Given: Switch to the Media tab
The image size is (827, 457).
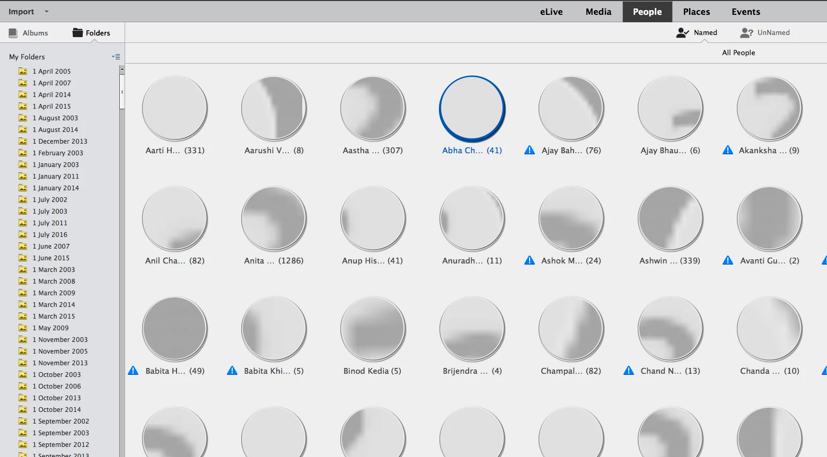Looking at the screenshot, I should click(x=599, y=12).
